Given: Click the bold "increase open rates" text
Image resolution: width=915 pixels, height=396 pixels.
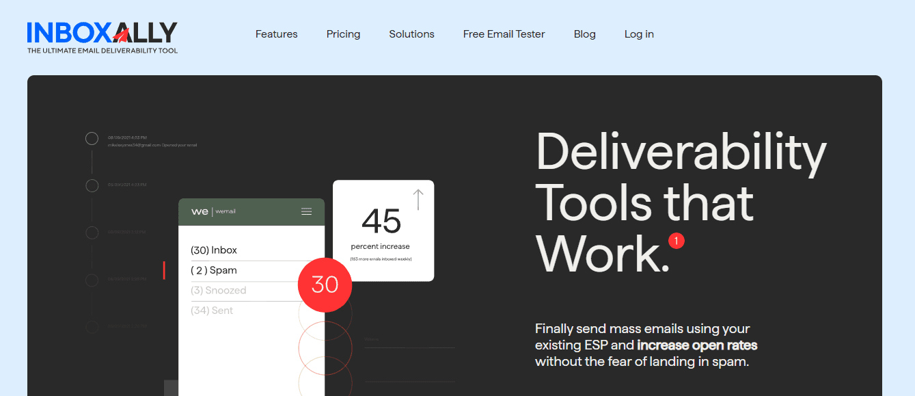Looking at the screenshot, I should tap(698, 345).
